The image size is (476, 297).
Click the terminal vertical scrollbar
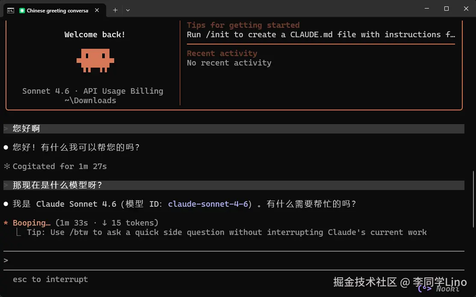pos(473,199)
